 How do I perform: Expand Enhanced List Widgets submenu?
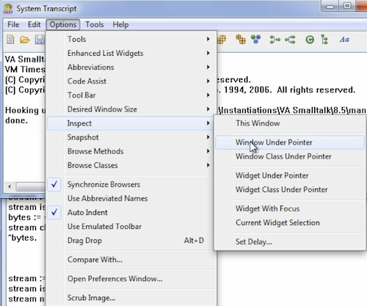[131, 53]
